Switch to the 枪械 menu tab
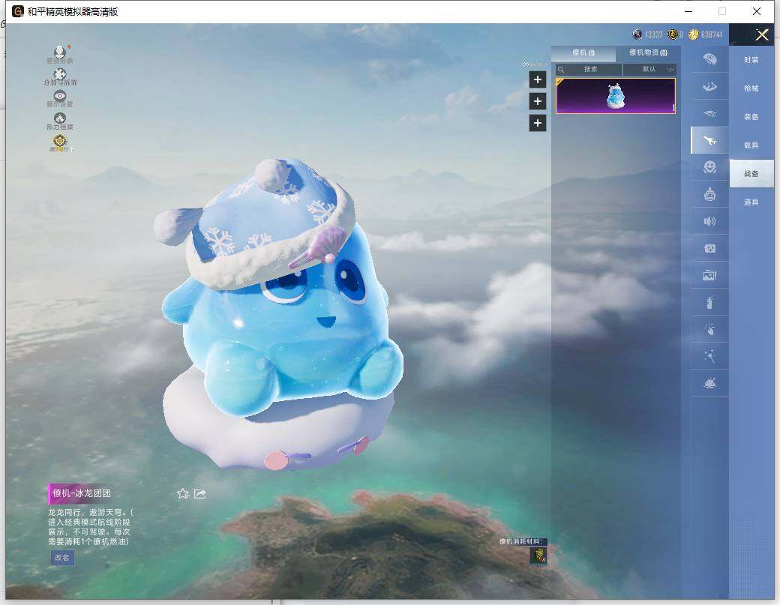Screen dimensions: 780x605 point(751,88)
